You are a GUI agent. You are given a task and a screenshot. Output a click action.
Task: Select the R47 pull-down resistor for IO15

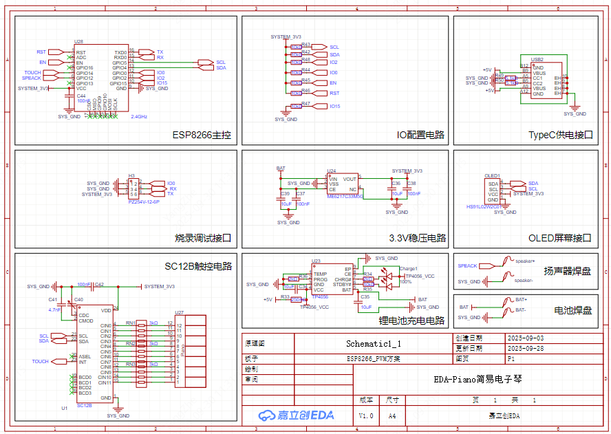[x=297, y=107]
